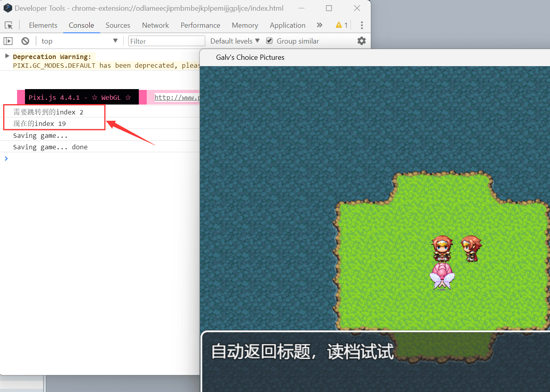
Task: Open console settings gear icon
Action: (362, 41)
